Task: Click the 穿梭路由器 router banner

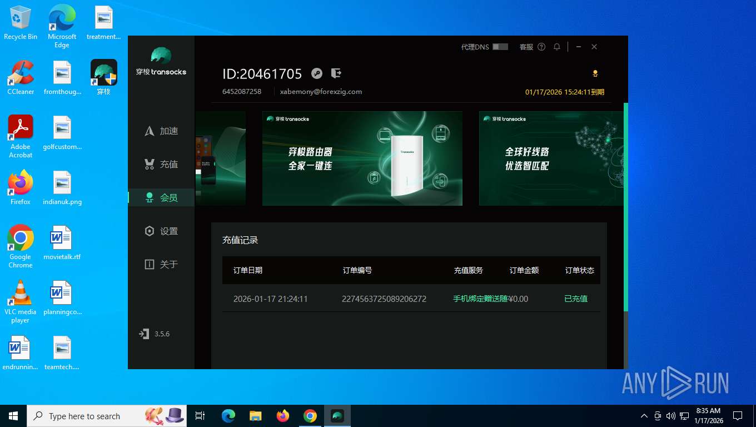Action: (362, 158)
